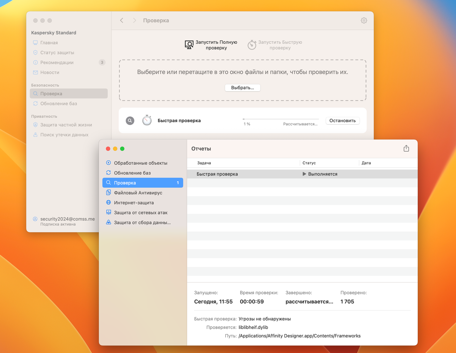Image resolution: width=456 pixels, height=353 pixels.
Task: Maximize the Отчеты window with green button
Action: [x=122, y=149]
